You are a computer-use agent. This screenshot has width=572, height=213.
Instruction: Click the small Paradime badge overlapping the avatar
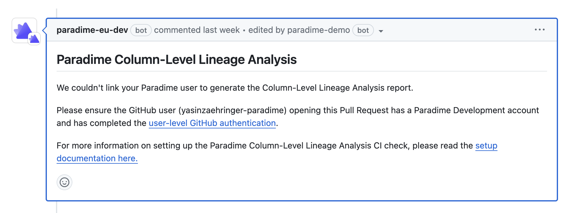(x=34, y=39)
